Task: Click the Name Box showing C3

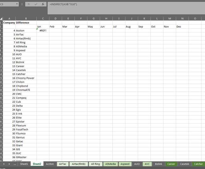Action: (8, 4)
